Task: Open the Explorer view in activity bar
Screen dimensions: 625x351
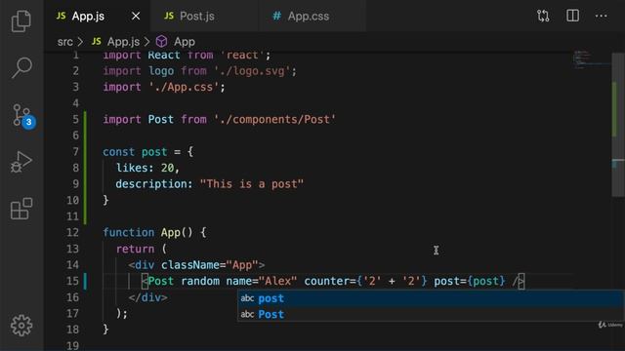Action: [21, 20]
